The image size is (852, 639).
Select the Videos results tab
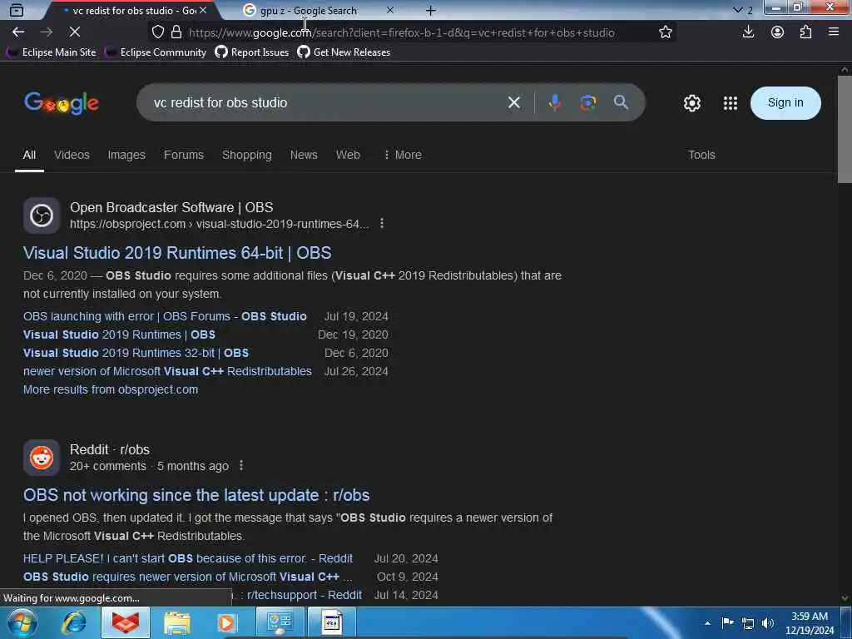(x=72, y=155)
